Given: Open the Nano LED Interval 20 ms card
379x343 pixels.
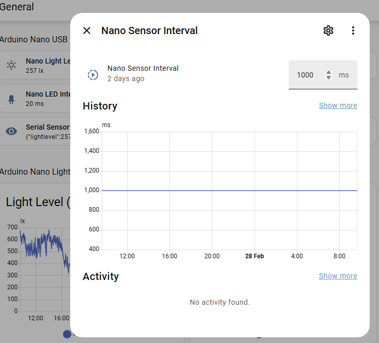Looking at the screenshot, I should 35,98.
